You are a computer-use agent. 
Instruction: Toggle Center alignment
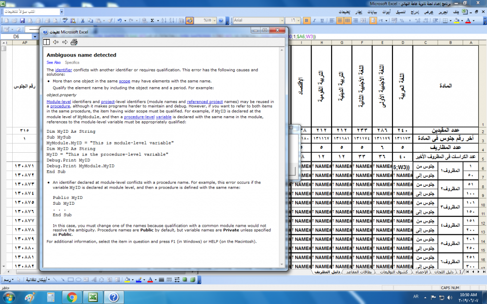340,20
